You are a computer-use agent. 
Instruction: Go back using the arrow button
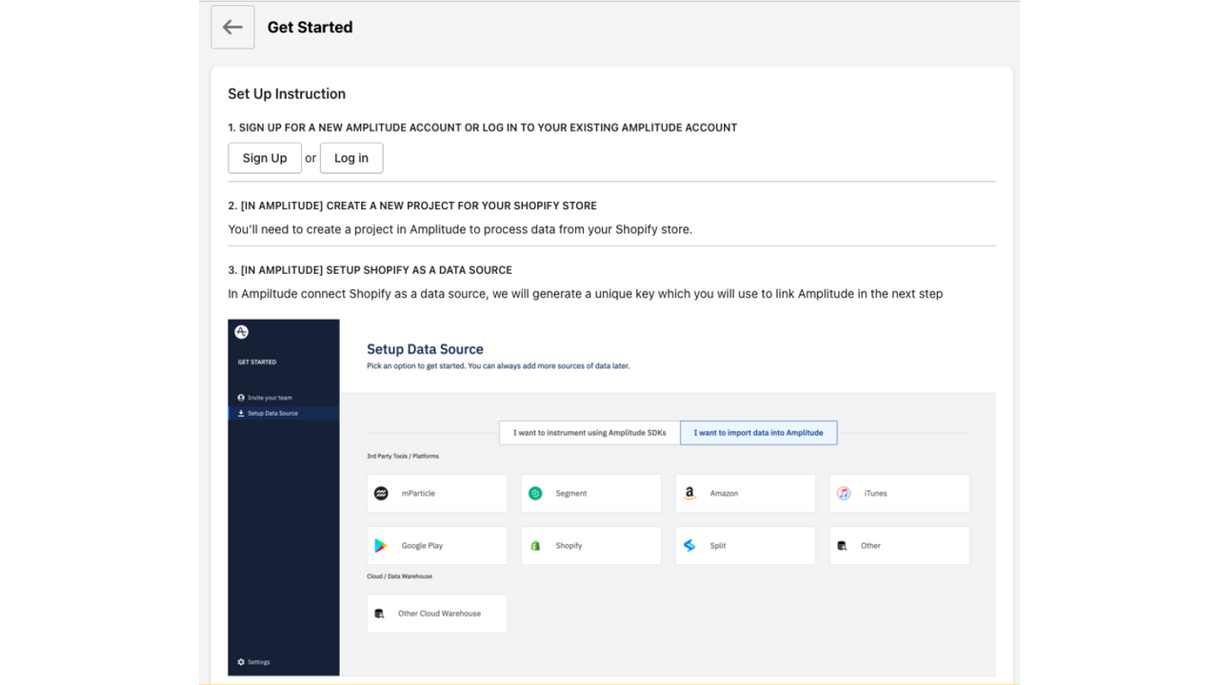click(x=232, y=27)
